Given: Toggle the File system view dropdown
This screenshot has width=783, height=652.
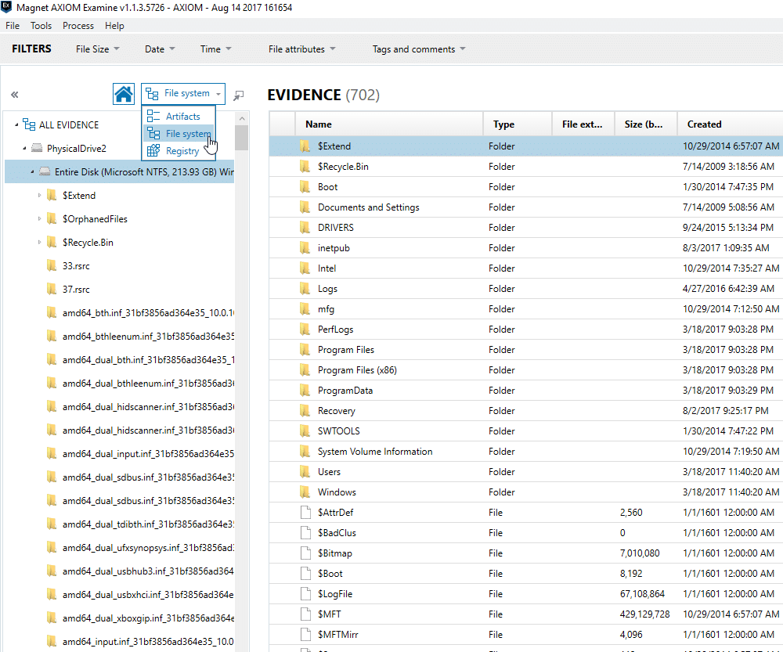Looking at the screenshot, I should pyautogui.click(x=183, y=94).
